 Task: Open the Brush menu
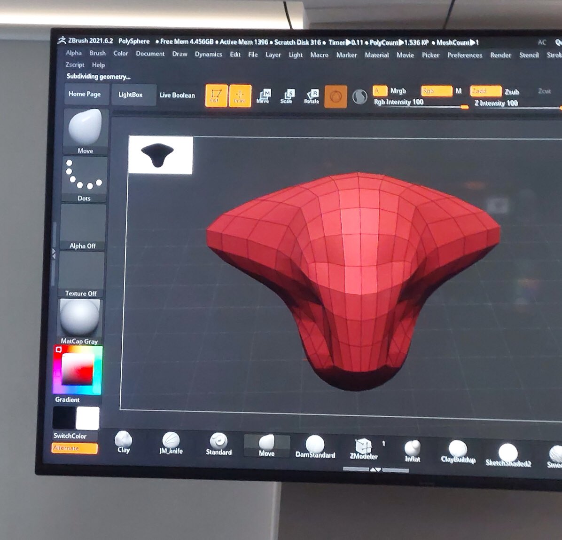click(x=97, y=53)
